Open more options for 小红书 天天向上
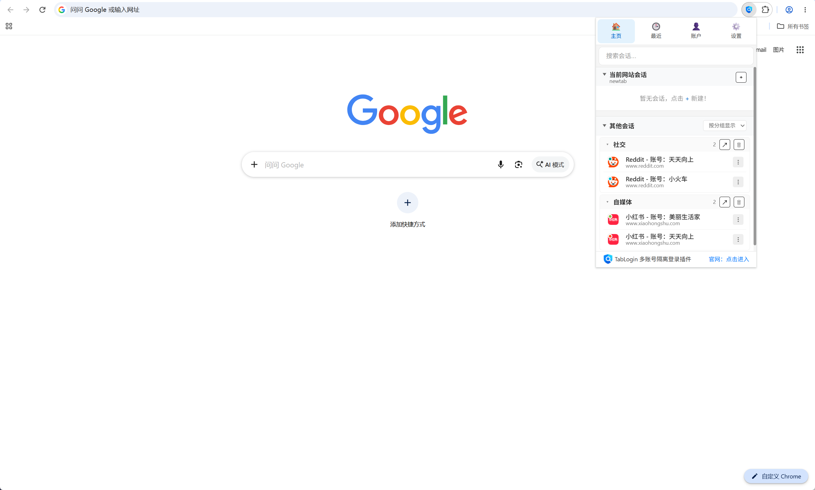 [x=738, y=239]
